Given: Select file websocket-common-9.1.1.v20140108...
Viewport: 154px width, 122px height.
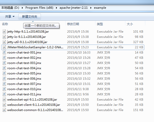Looking at the screenshot, I should 35,110.
